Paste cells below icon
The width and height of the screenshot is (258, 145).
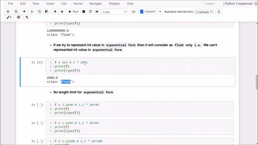47,12
